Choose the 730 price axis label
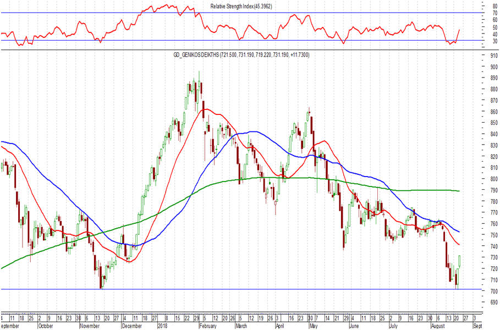 [494, 257]
